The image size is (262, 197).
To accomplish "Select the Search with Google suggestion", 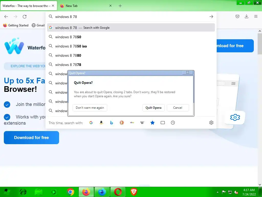I will pos(131,28).
